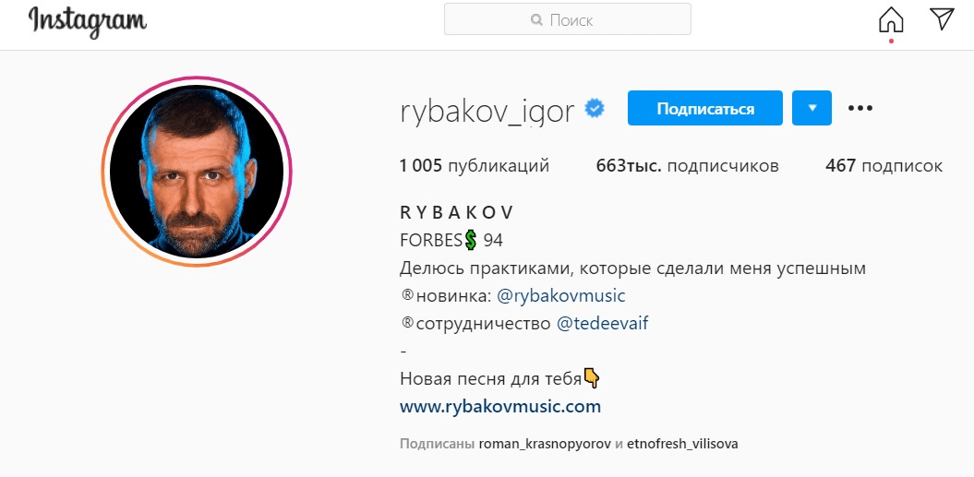
Task: Click the pointing-down hand emoji
Action: pyautogui.click(x=592, y=377)
